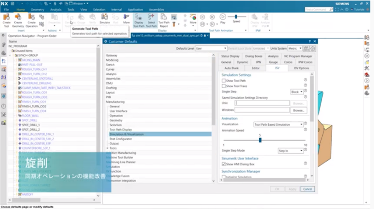
Task: Switch to the NC Program Manager tab
Action: tap(298, 56)
